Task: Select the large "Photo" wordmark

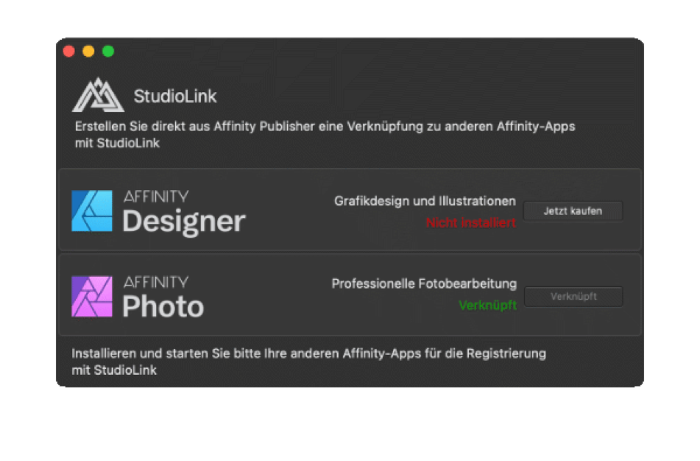Action: pos(163,306)
